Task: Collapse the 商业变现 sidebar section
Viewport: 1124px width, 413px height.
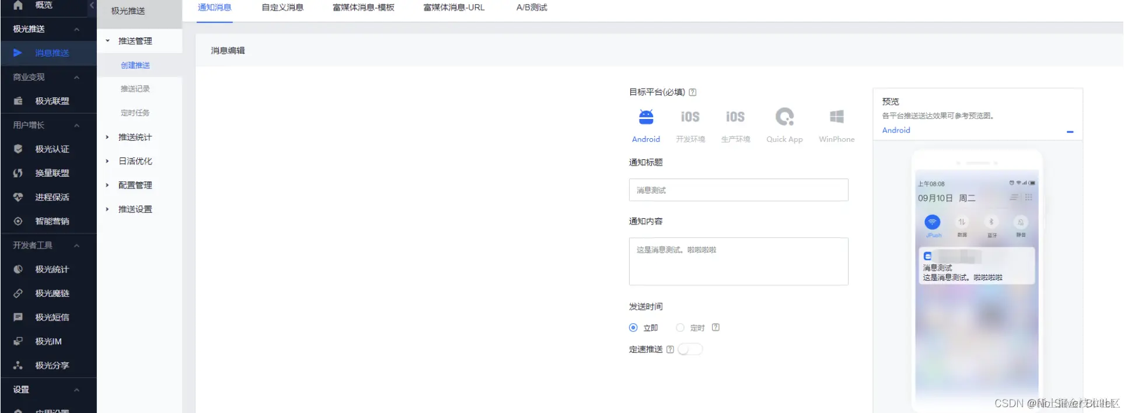Action: pyautogui.click(x=76, y=77)
